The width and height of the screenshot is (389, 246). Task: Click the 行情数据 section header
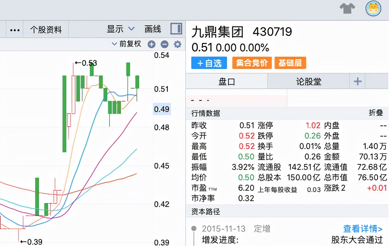(206, 113)
